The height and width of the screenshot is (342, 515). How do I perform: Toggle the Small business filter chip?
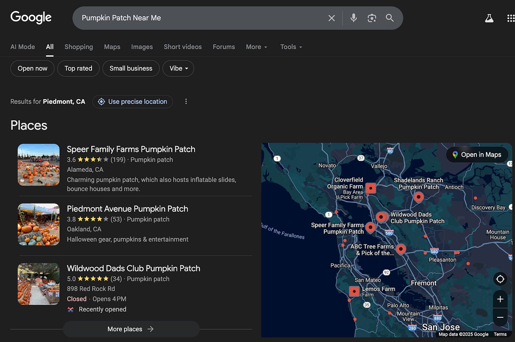coord(131,68)
